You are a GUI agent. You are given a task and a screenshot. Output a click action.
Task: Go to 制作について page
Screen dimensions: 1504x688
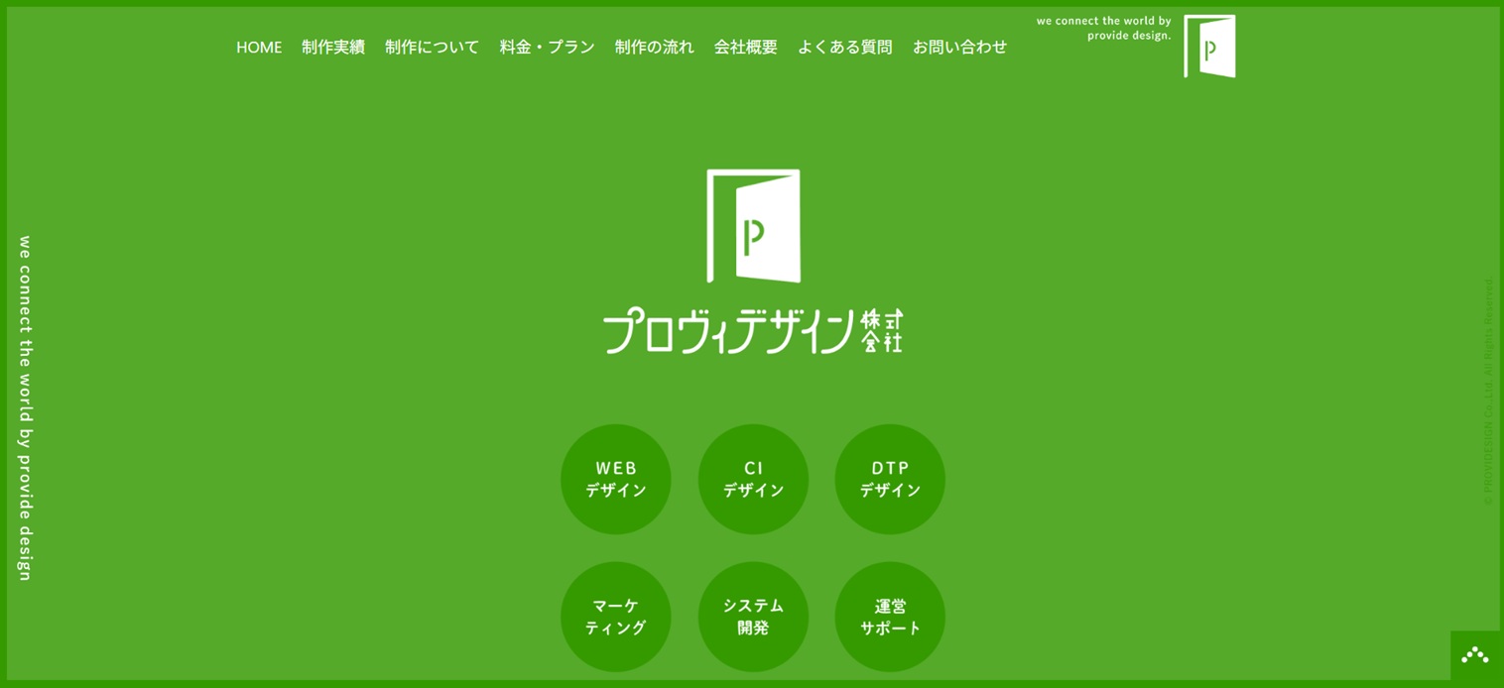pos(433,47)
